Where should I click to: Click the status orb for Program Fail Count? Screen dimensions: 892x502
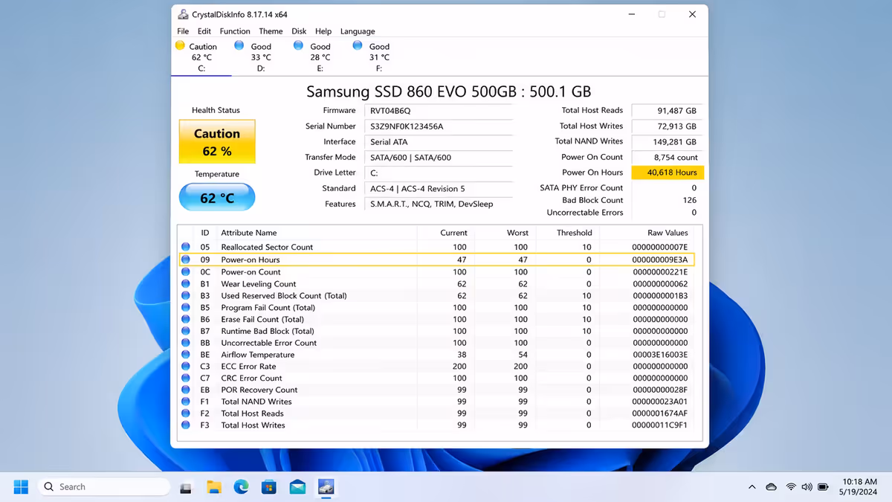coord(186,307)
